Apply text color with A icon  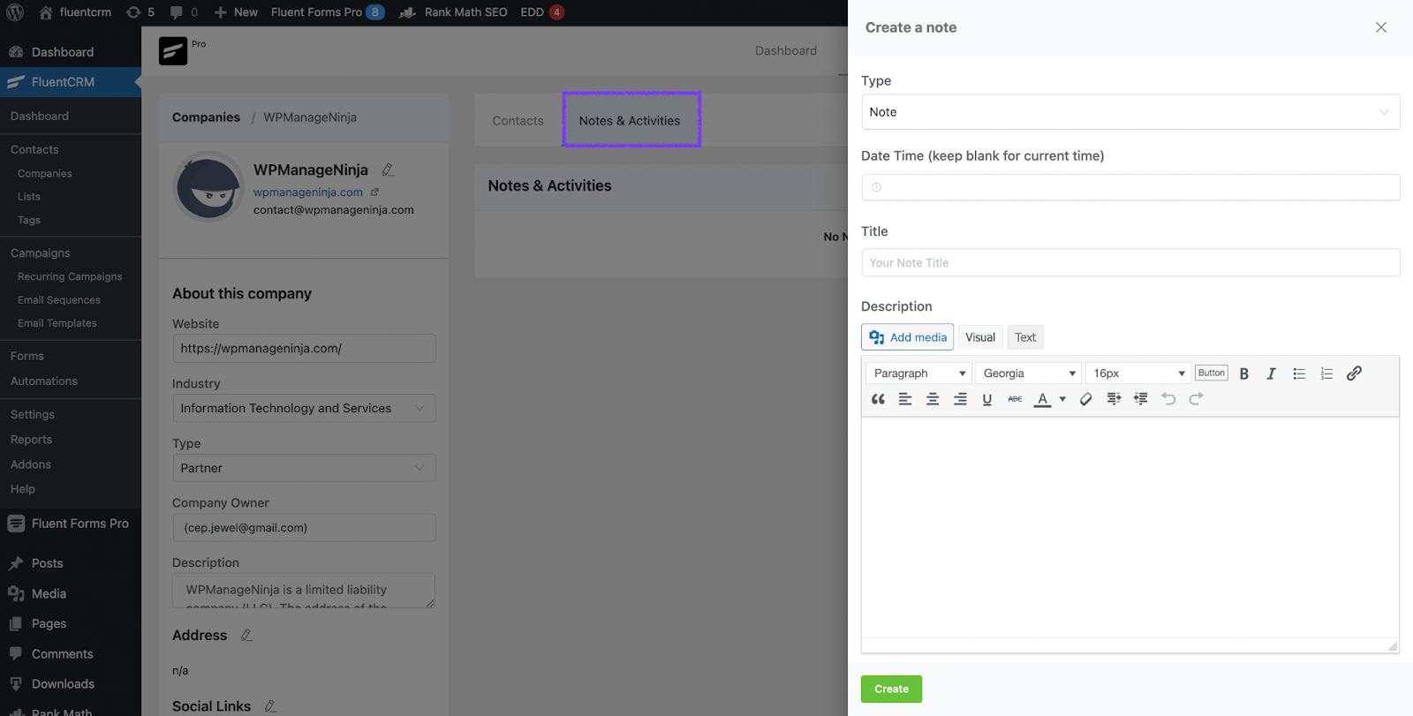point(1043,399)
